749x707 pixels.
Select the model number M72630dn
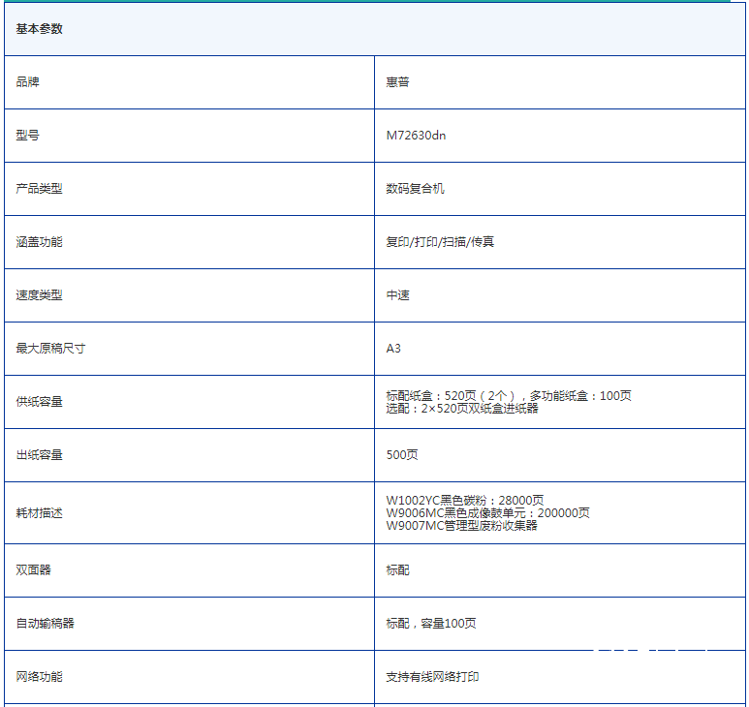[416, 136]
